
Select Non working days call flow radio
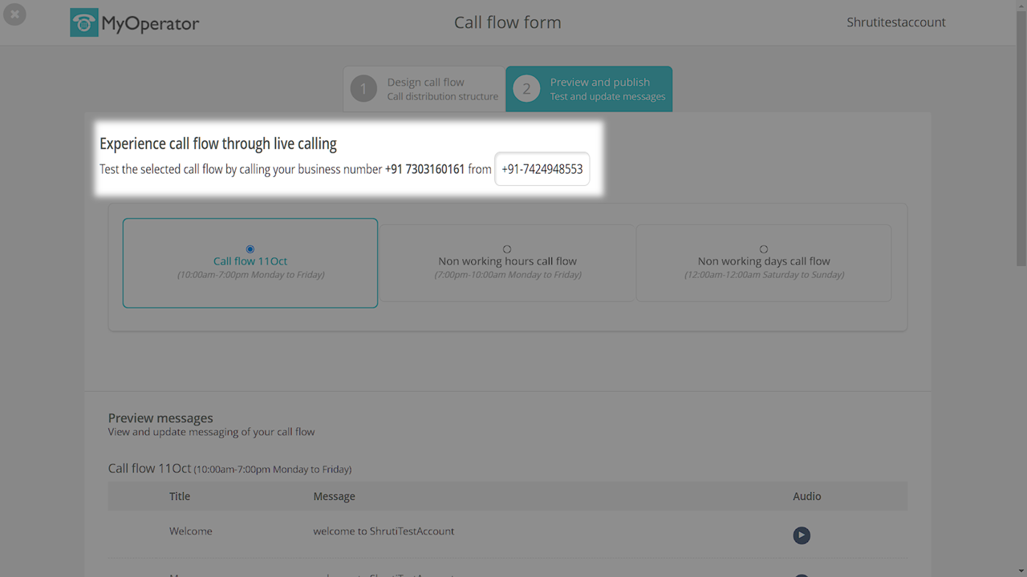pyautogui.click(x=764, y=249)
